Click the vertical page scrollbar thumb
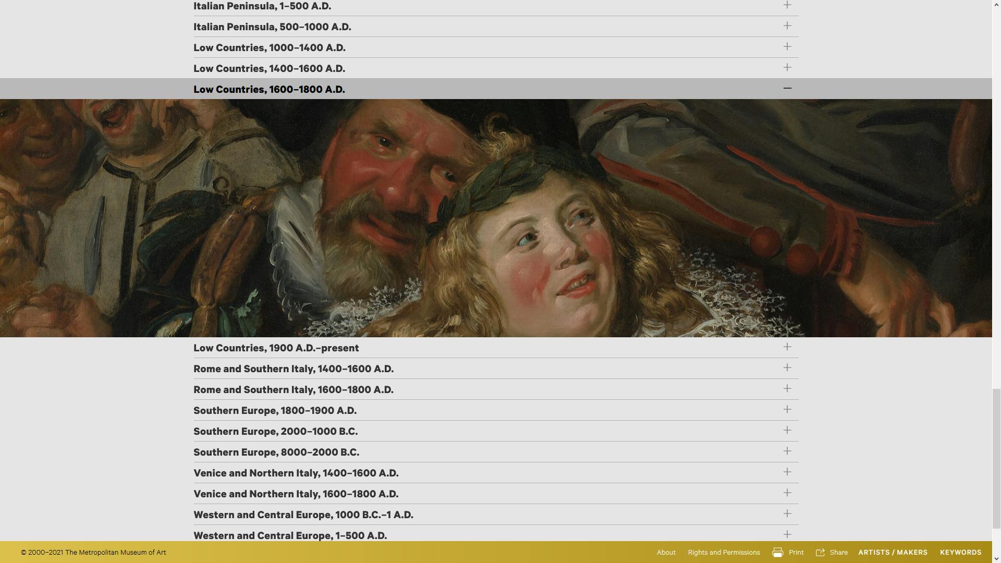The width and height of the screenshot is (1001, 563). (x=996, y=458)
